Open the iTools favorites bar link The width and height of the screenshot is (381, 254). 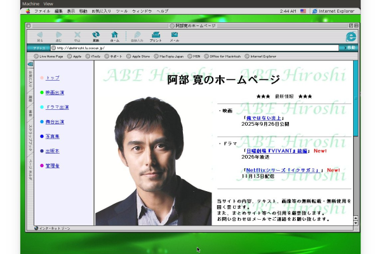pos(93,57)
